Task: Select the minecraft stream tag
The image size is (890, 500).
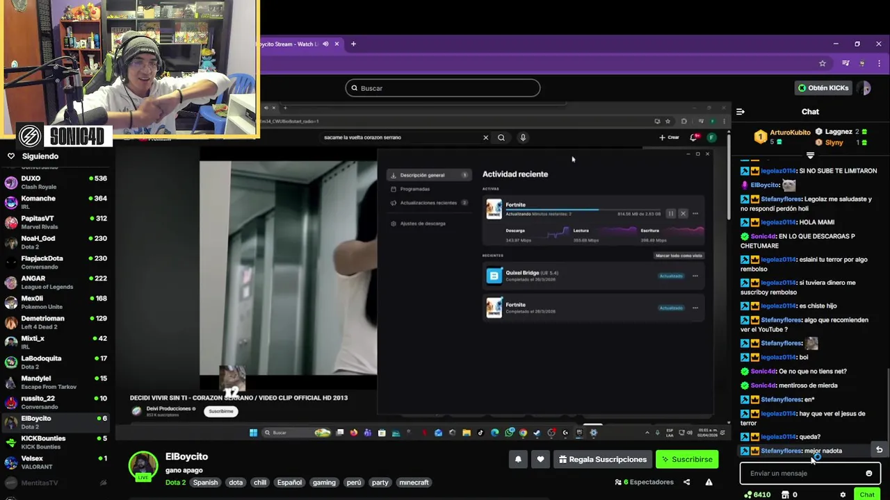Action: click(414, 483)
